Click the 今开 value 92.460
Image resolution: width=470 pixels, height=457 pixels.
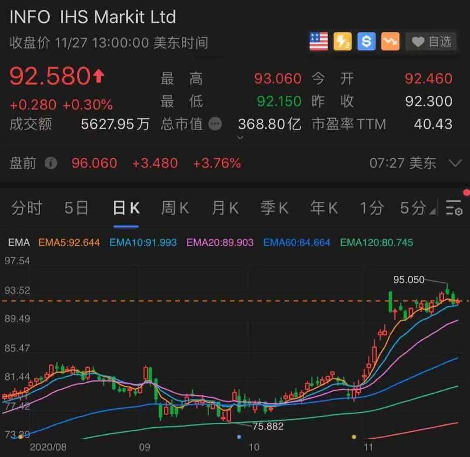pyautogui.click(x=428, y=79)
